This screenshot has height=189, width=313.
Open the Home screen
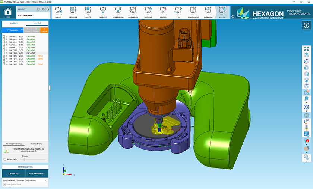click(x=8, y=12)
